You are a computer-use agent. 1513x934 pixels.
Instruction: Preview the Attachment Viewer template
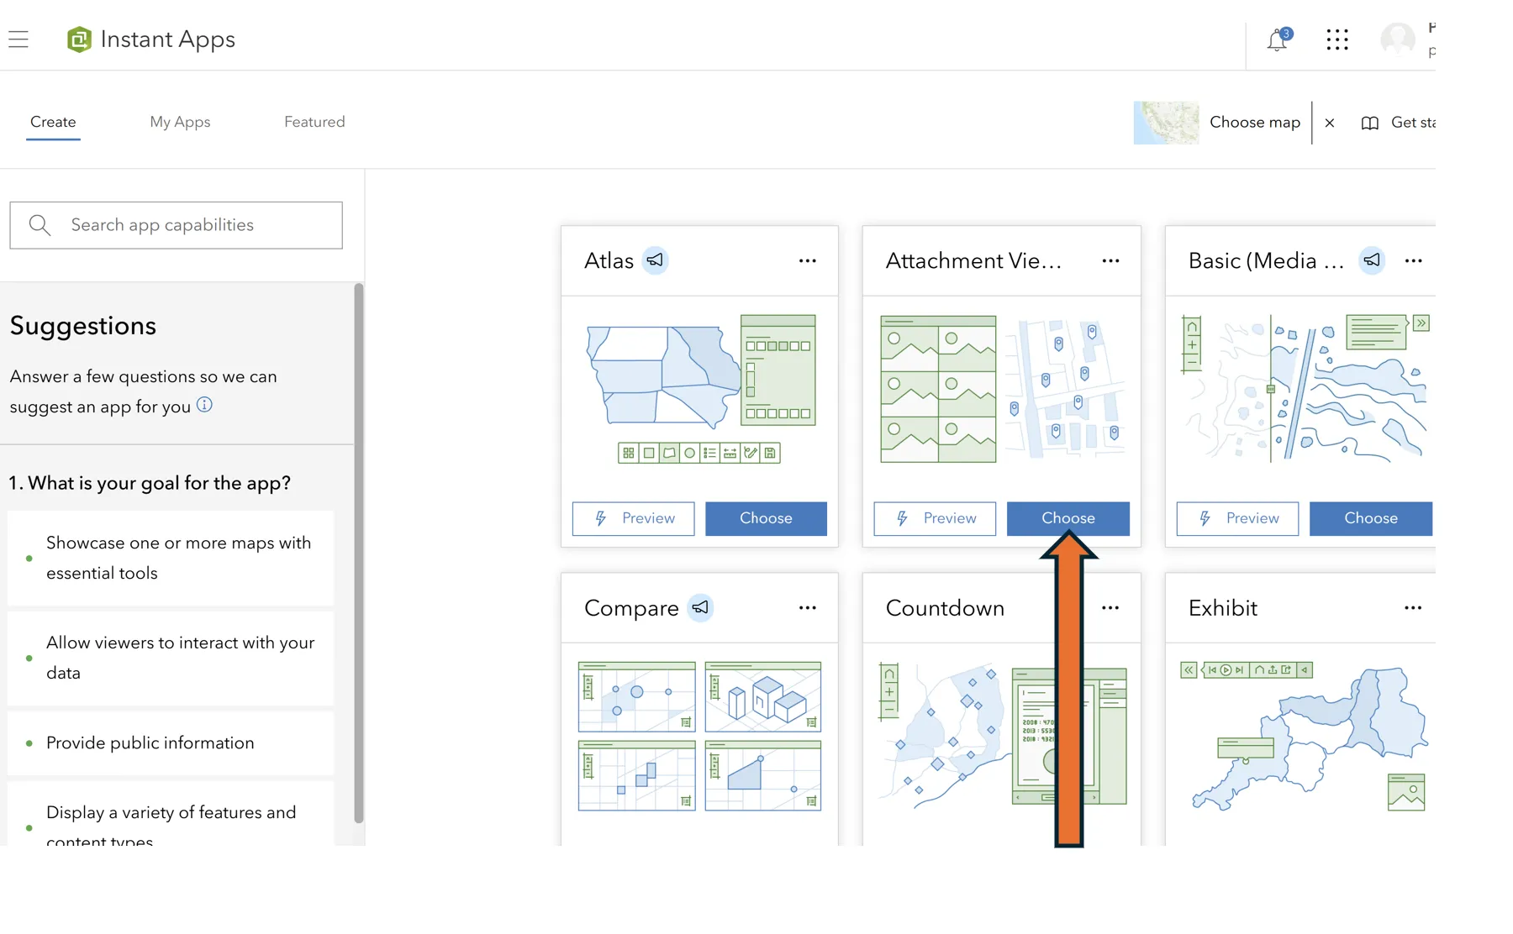(x=934, y=518)
